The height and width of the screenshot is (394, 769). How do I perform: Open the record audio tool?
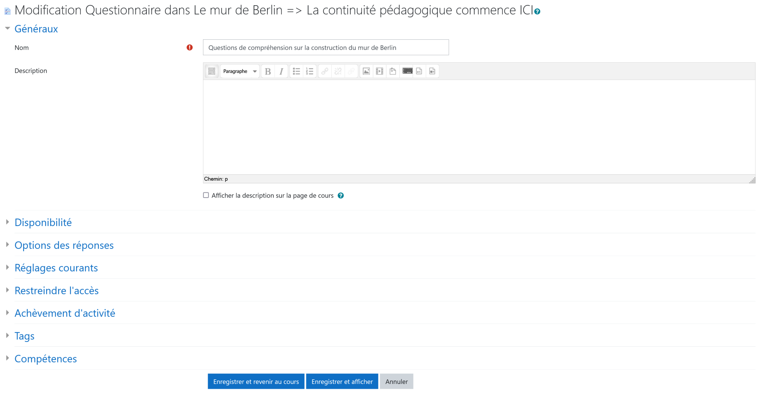419,71
